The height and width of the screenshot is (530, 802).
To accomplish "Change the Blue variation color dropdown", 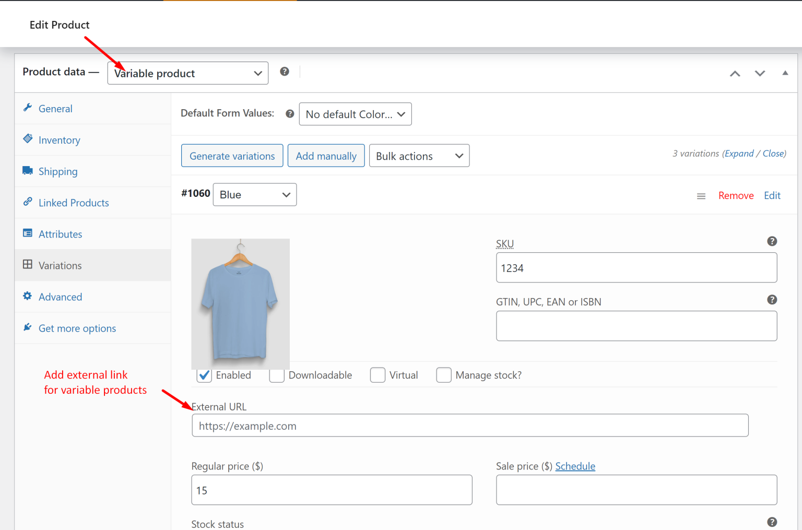I will click(x=254, y=194).
